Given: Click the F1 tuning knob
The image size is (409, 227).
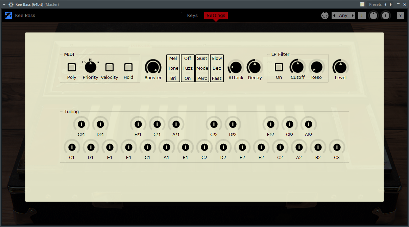Looking at the screenshot, I should point(128,147).
